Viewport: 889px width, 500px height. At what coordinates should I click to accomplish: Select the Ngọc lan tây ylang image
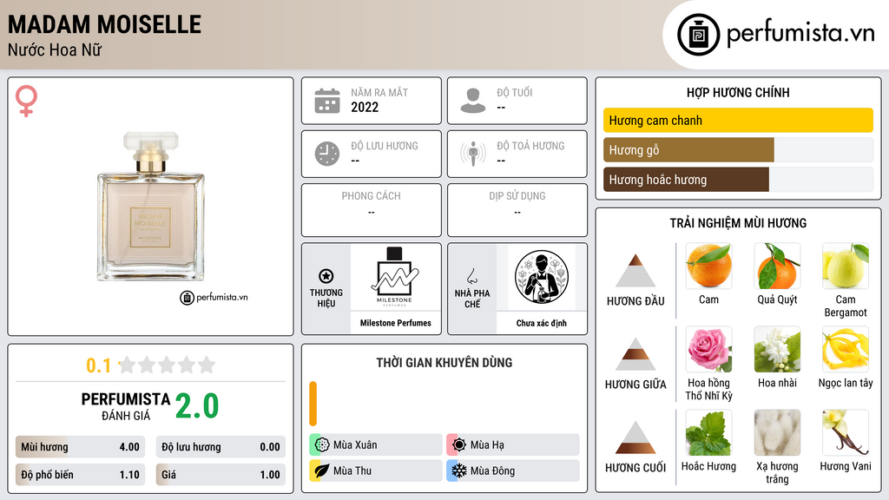click(846, 349)
